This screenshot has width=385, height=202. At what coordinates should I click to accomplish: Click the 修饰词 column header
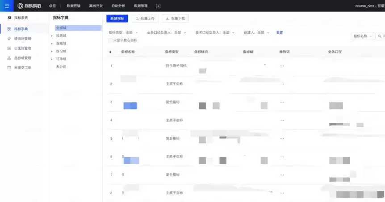point(285,52)
